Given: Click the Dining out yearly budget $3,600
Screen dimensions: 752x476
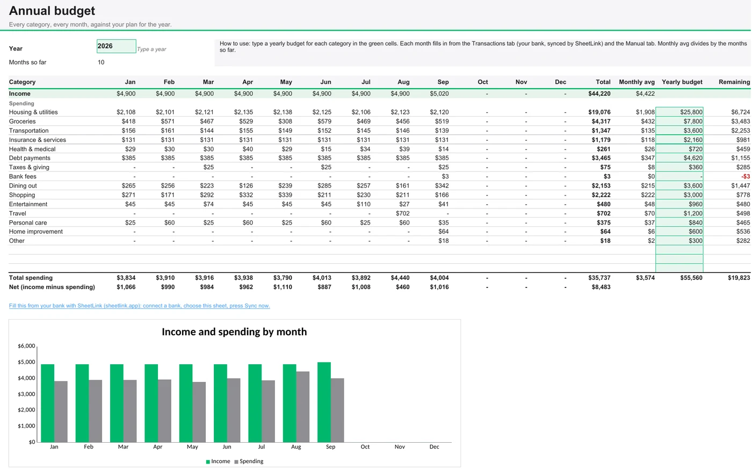Looking at the screenshot, I should pyautogui.click(x=679, y=186).
